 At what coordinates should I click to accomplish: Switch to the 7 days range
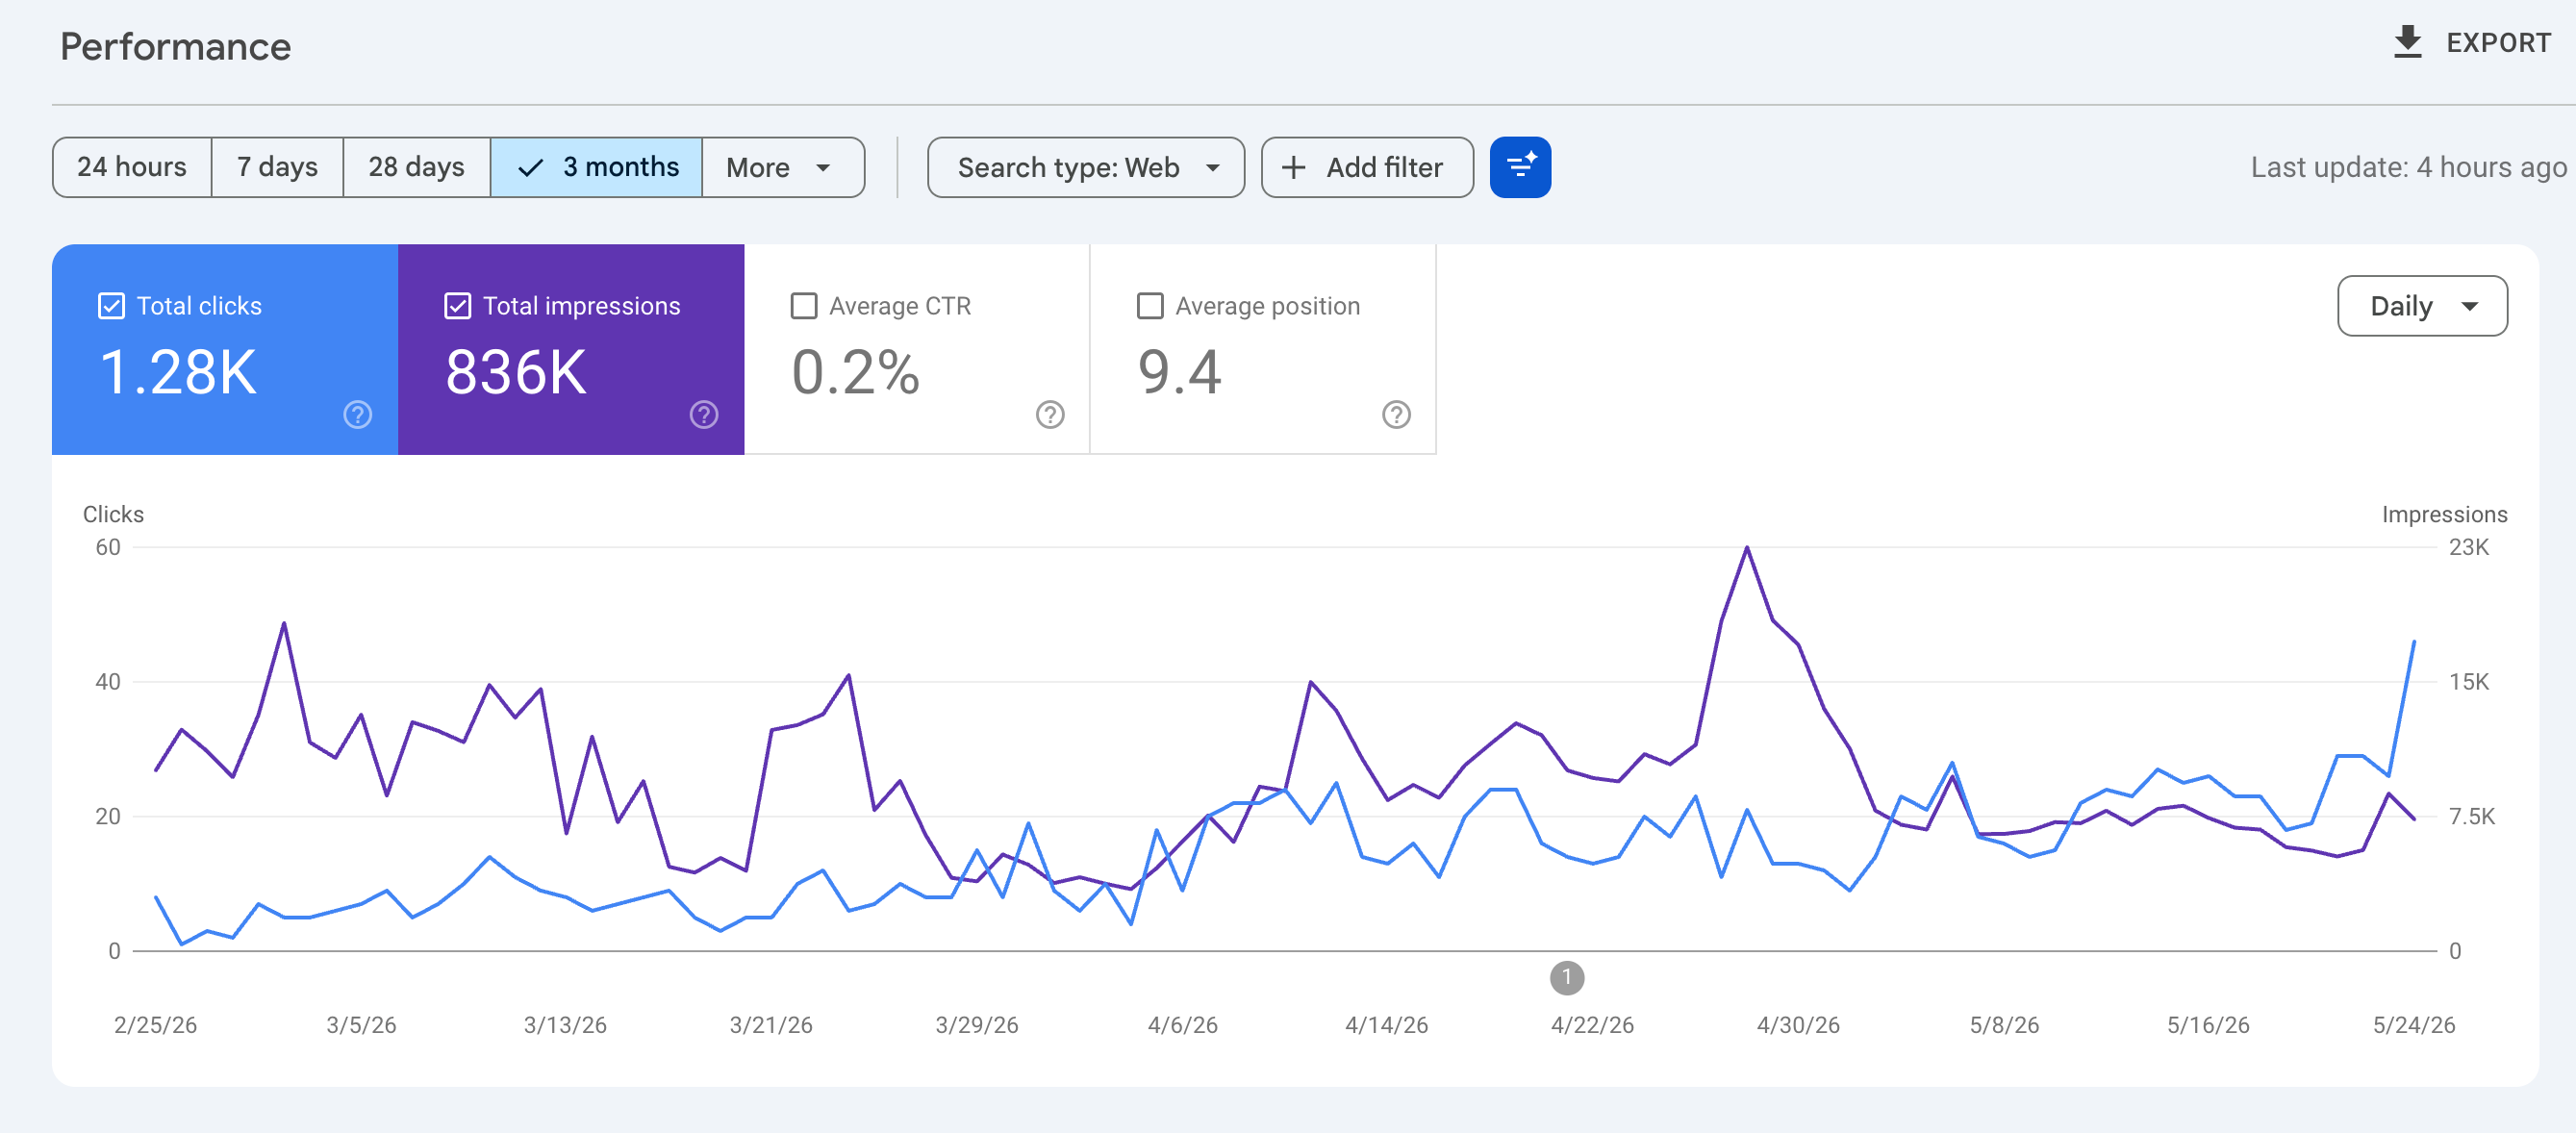277,167
